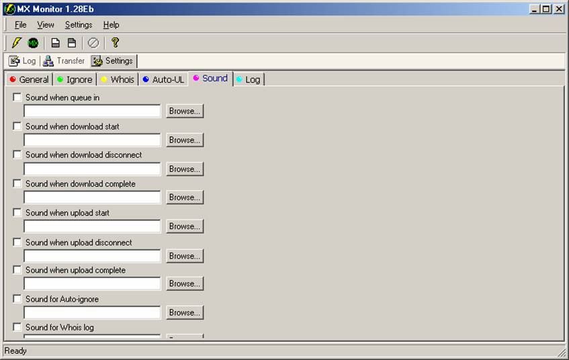The height and width of the screenshot is (360, 569).
Task: Toggle Sound for Auto-ignore checkbox
Action: click(x=17, y=299)
